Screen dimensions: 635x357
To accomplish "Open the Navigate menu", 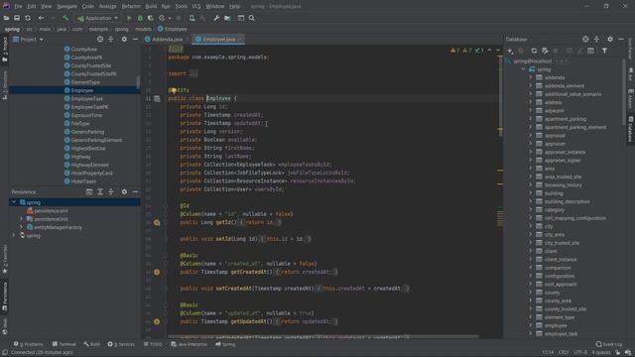I will click(x=66, y=7).
